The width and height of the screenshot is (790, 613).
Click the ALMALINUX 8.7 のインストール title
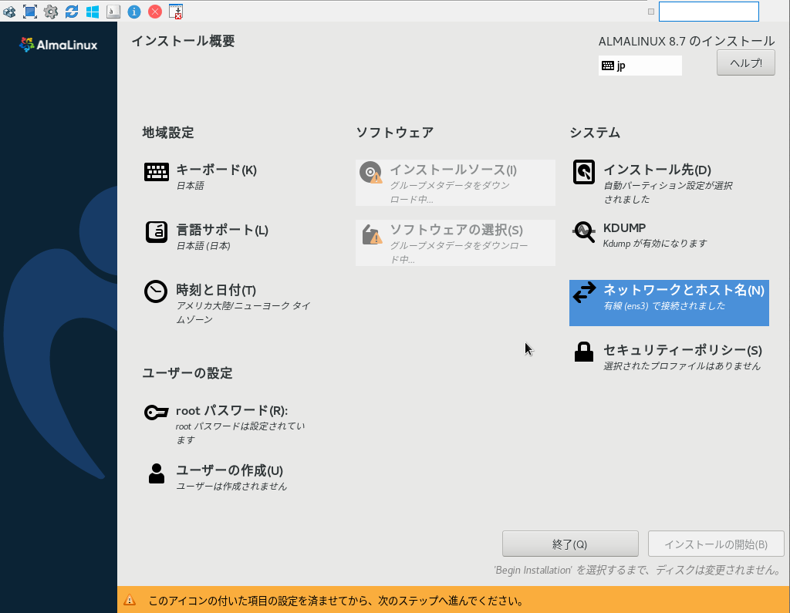(x=687, y=42)
